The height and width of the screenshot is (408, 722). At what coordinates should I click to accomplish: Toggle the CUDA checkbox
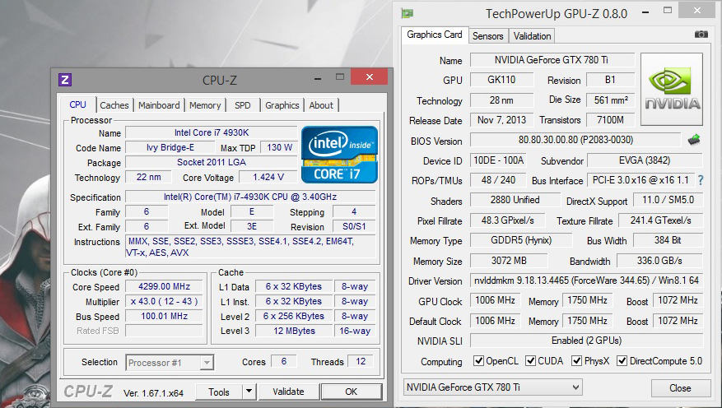[x=531, y=360]
